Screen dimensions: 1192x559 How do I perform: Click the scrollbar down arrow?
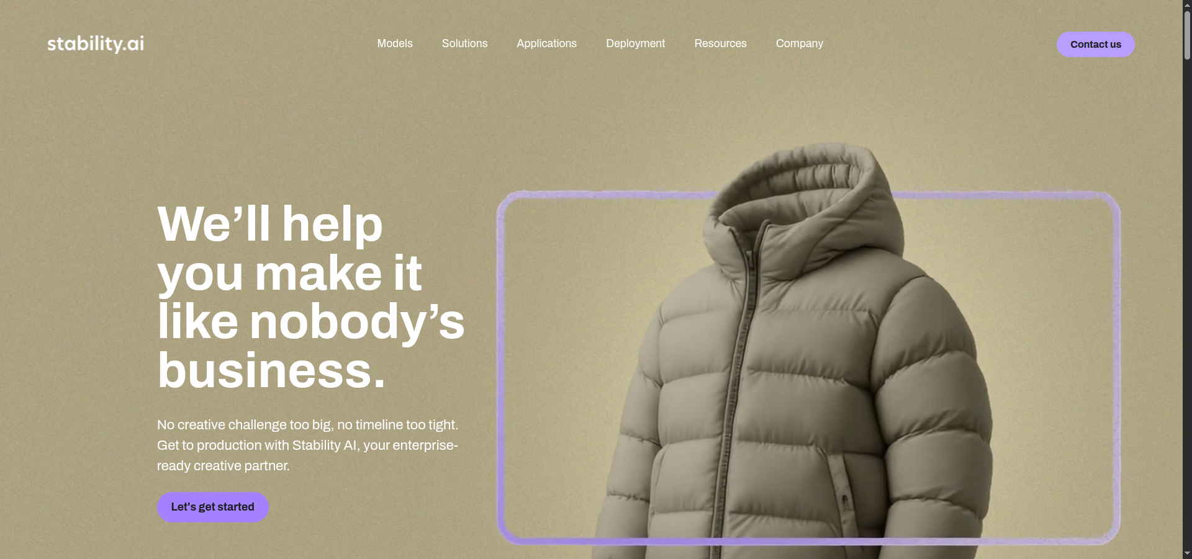click(1187, 553)
